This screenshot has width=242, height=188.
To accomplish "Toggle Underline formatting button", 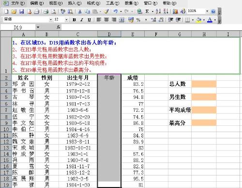I will click(89, 20).
